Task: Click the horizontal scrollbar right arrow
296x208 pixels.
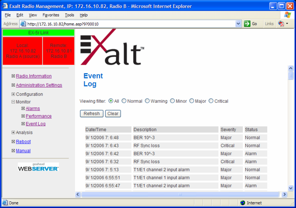Action: 284,194
